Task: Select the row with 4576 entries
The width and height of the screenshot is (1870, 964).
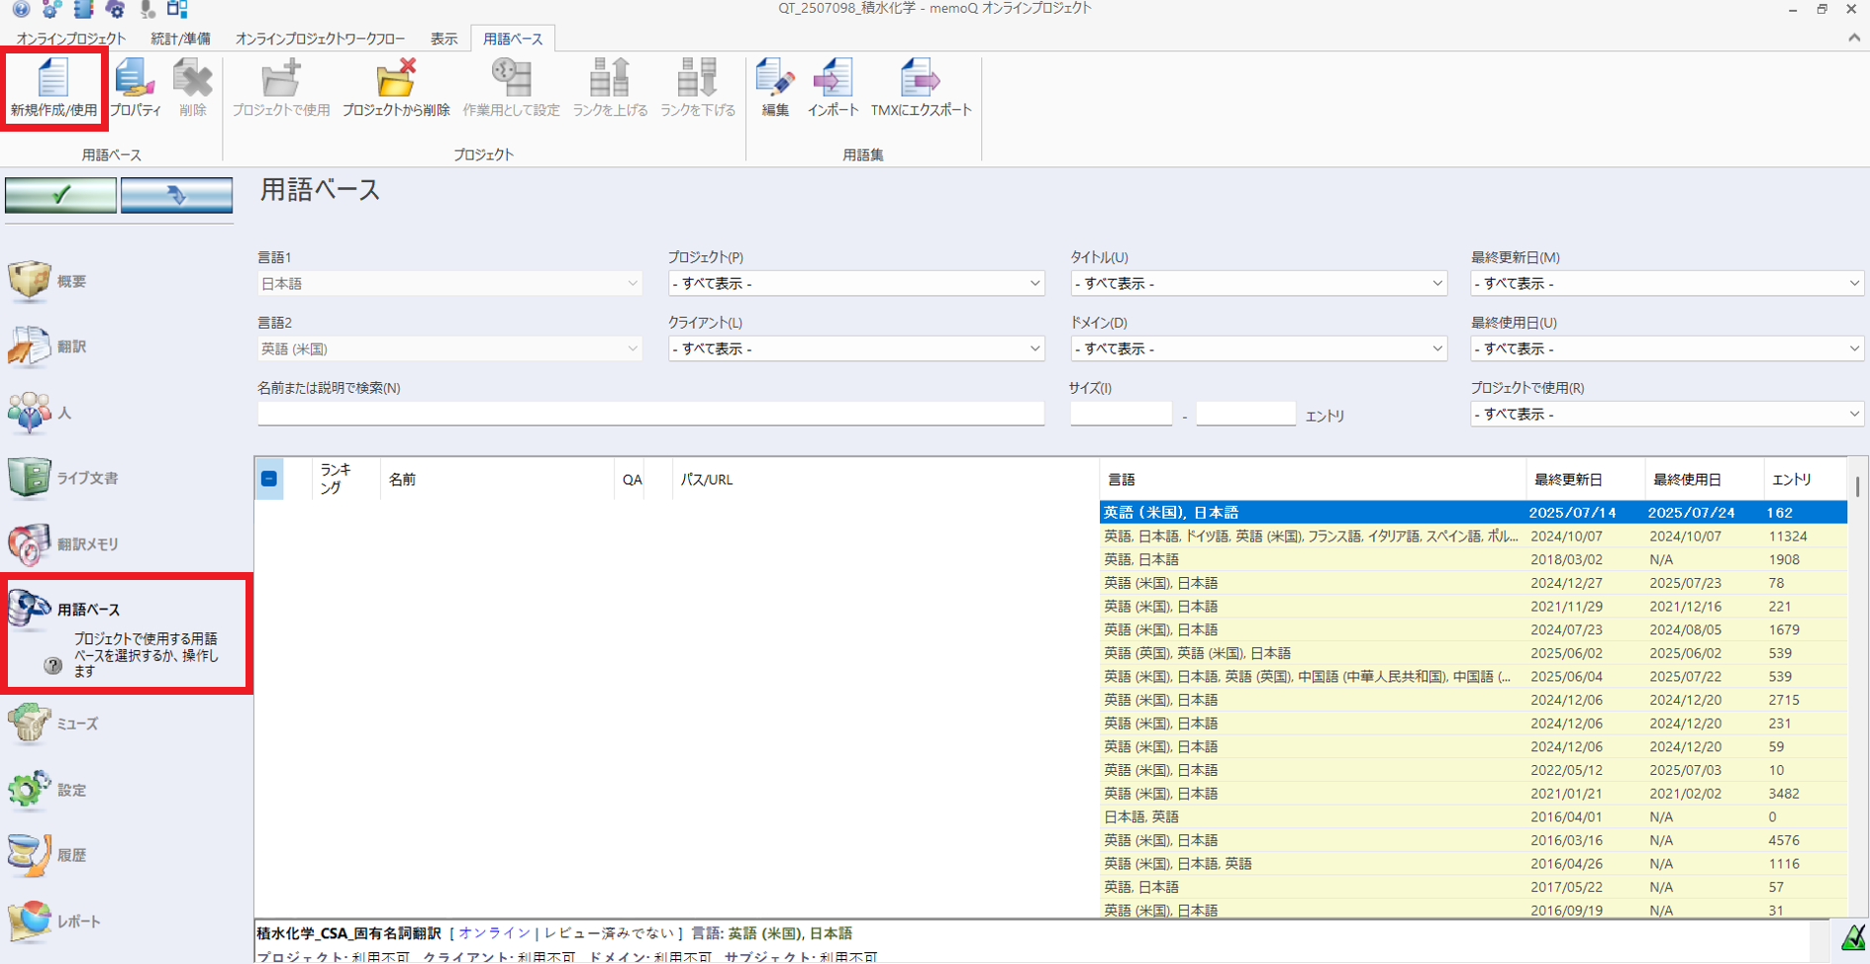Action: 1473,840
